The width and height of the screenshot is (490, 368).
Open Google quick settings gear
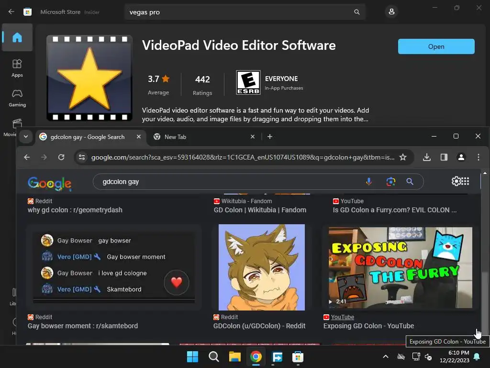tap(456, 181)
